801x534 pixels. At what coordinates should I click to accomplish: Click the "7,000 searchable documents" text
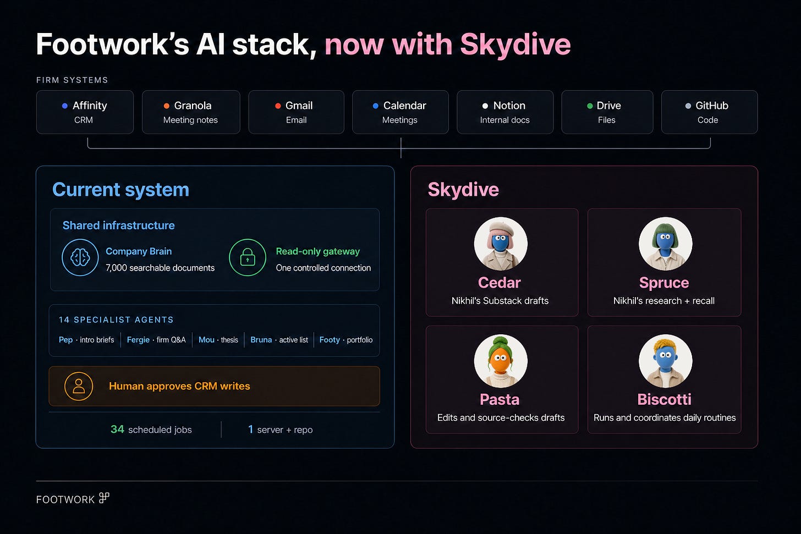[x=160, y=268]
